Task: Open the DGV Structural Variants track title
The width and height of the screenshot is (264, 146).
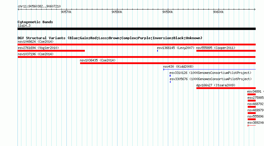Action: pyautogui.click(x=110, y=38)
